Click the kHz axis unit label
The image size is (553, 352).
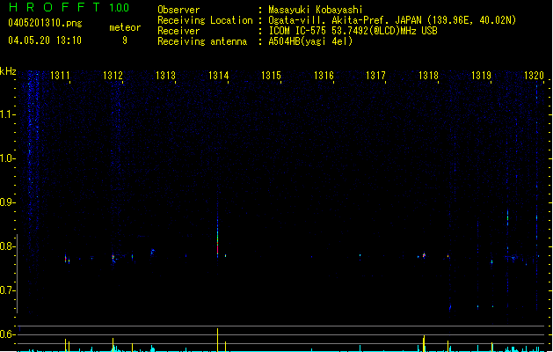pyautogui.click(x=8, y=71)
